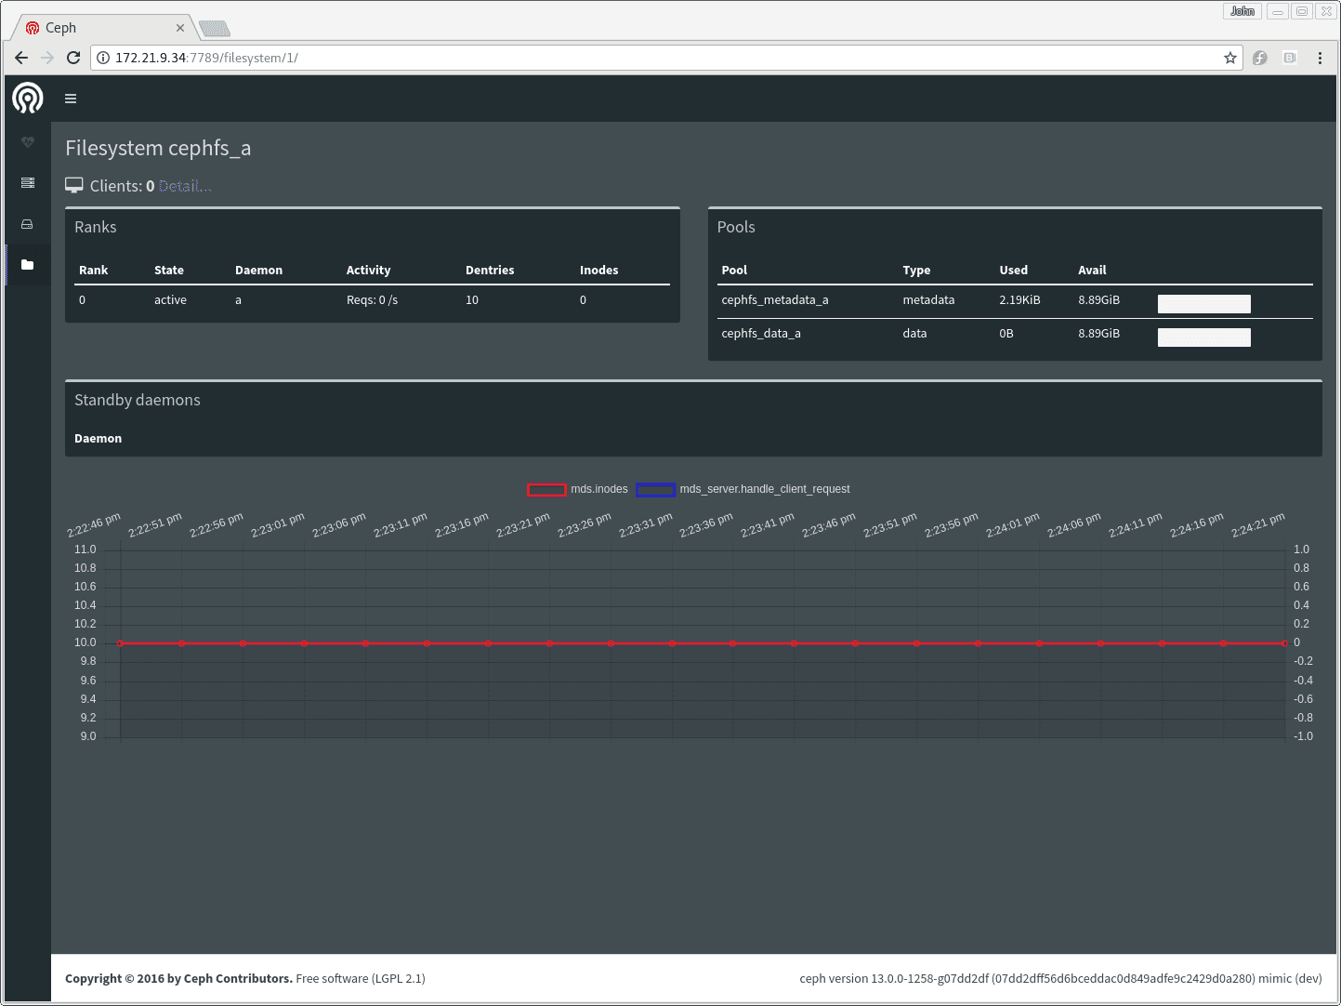The width and height of the screenshot is (1341, 1006).
Task: Click the Fedora extension icon
Action: pos(1260,58)
